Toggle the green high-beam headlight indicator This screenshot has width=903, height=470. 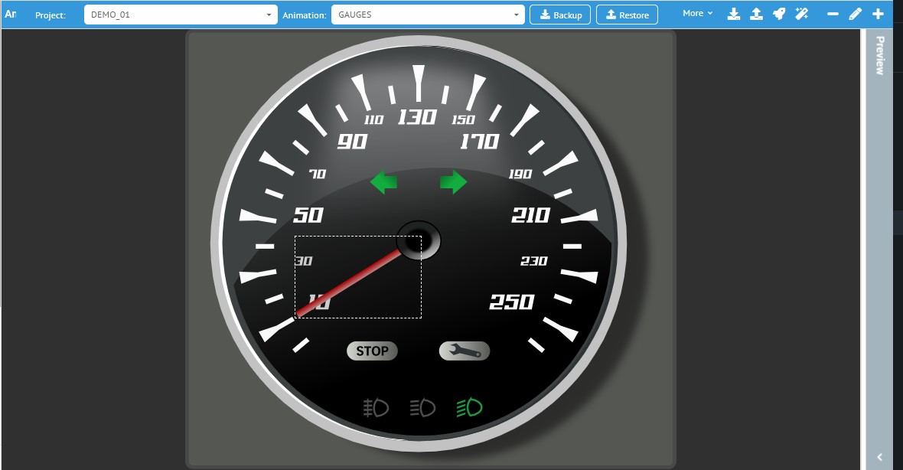pyautogui.click(x=470, y=408)
